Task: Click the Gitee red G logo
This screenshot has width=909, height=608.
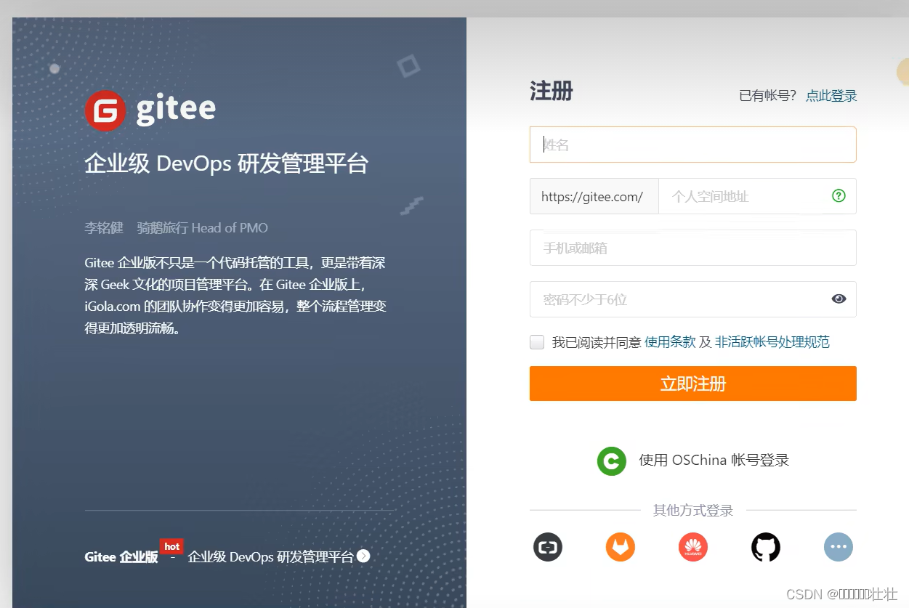Action: point(105,110)
